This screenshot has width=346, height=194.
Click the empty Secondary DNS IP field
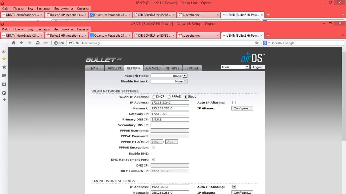click(x=170, y=125)
